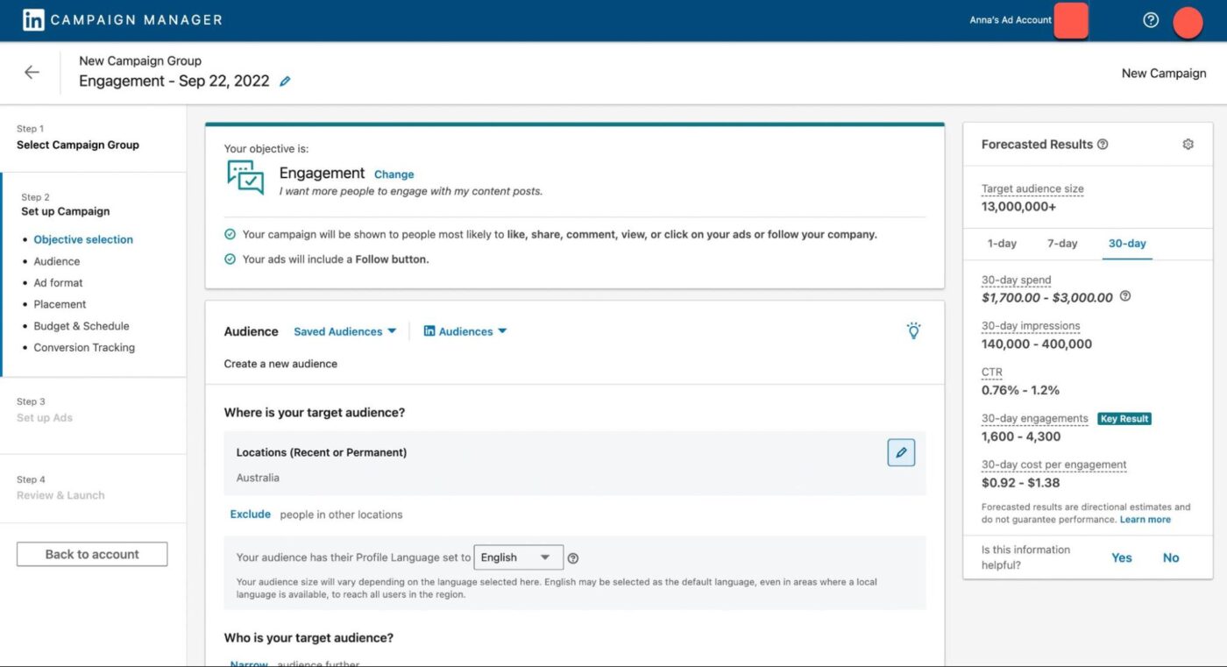Screen dimensions: 1227x667
Task: Click Yes to mark forecast information helpful
Action: coord(1122,557)
